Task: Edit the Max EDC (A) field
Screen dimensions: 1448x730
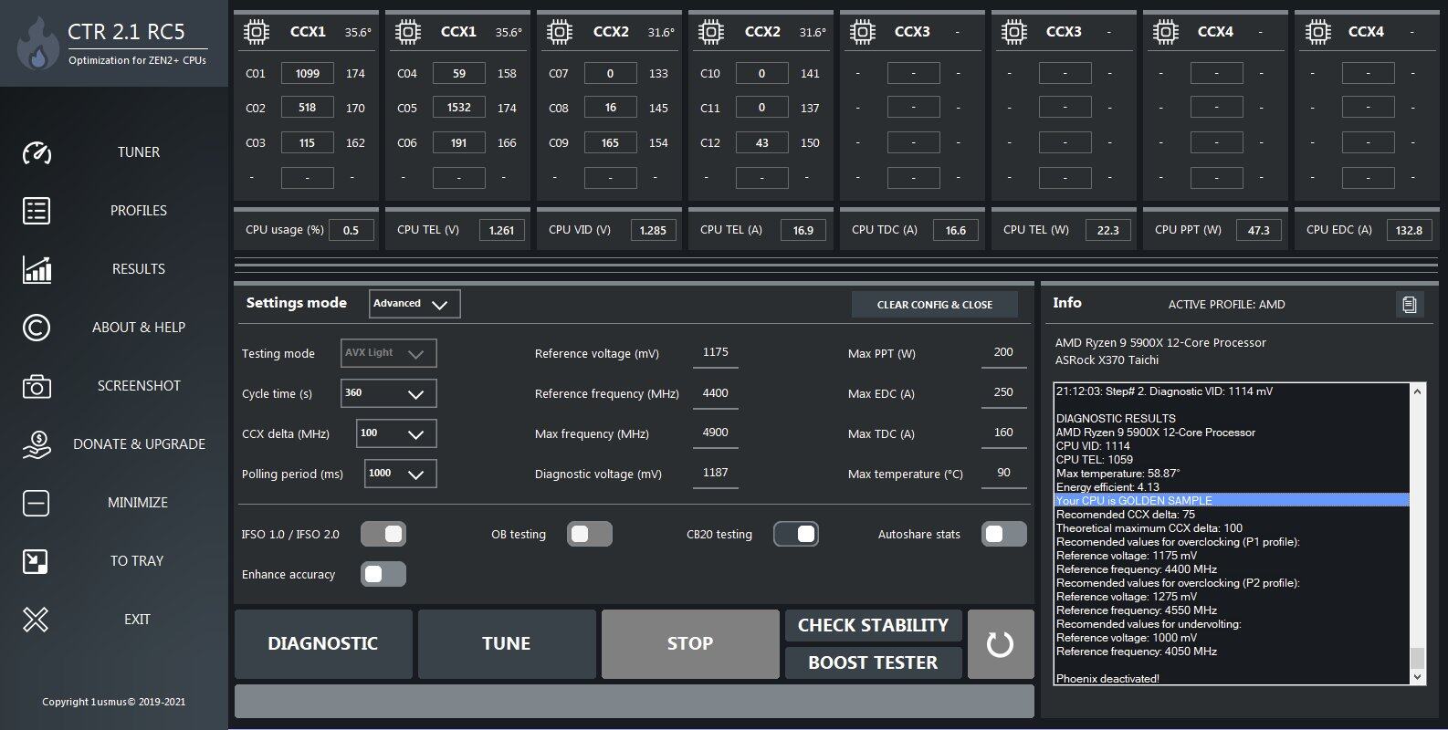Action: point(1003,393)
